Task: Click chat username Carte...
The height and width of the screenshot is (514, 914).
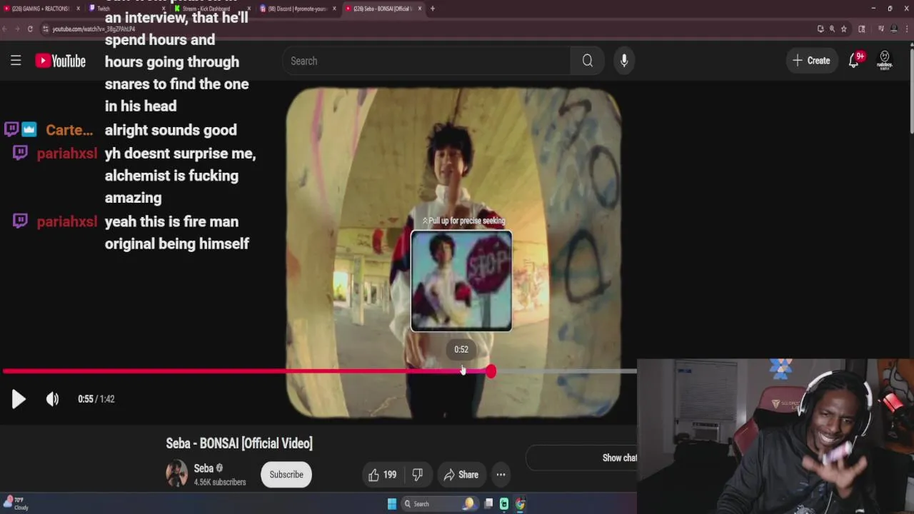Action: coord(69,130)
